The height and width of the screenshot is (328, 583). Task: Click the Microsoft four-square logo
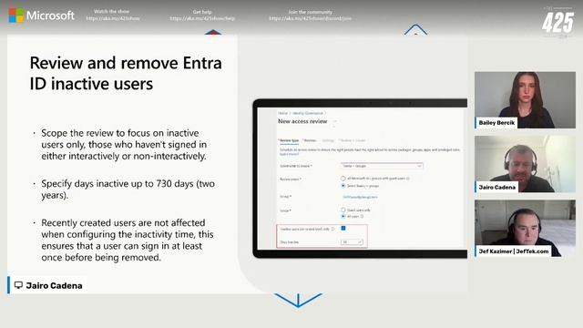16,15
